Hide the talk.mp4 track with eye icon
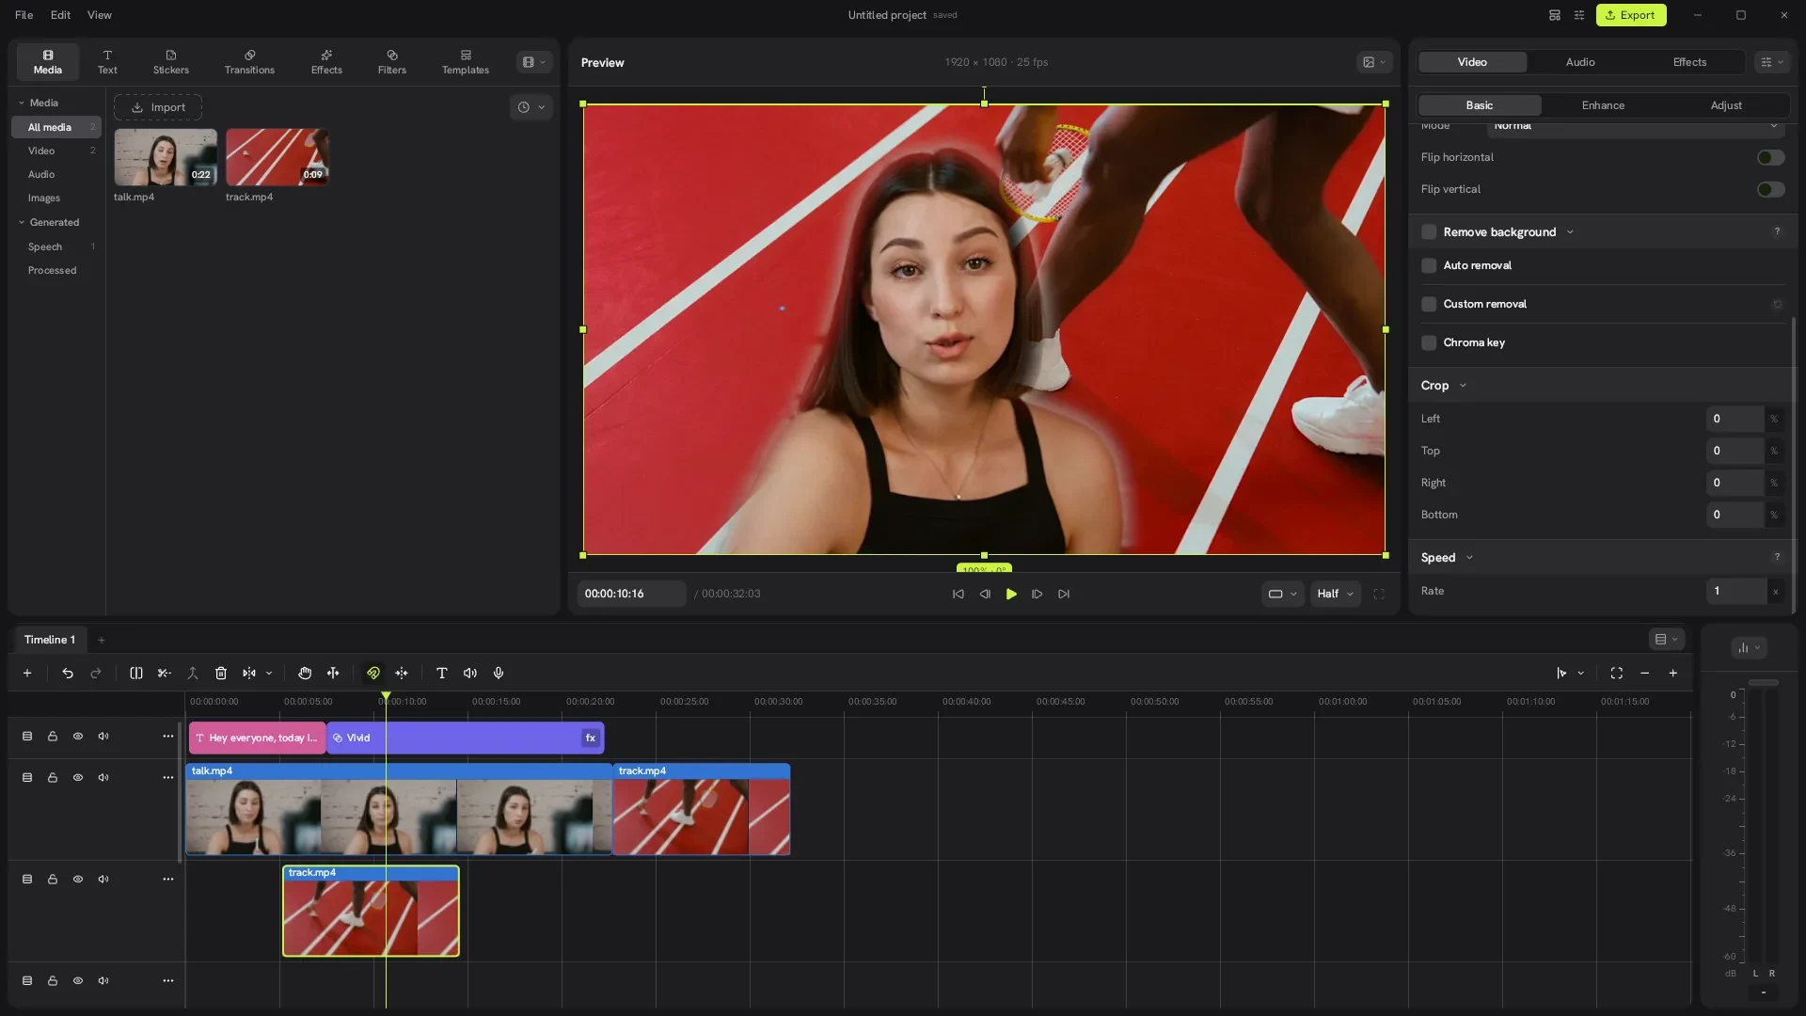 (78, 778)
